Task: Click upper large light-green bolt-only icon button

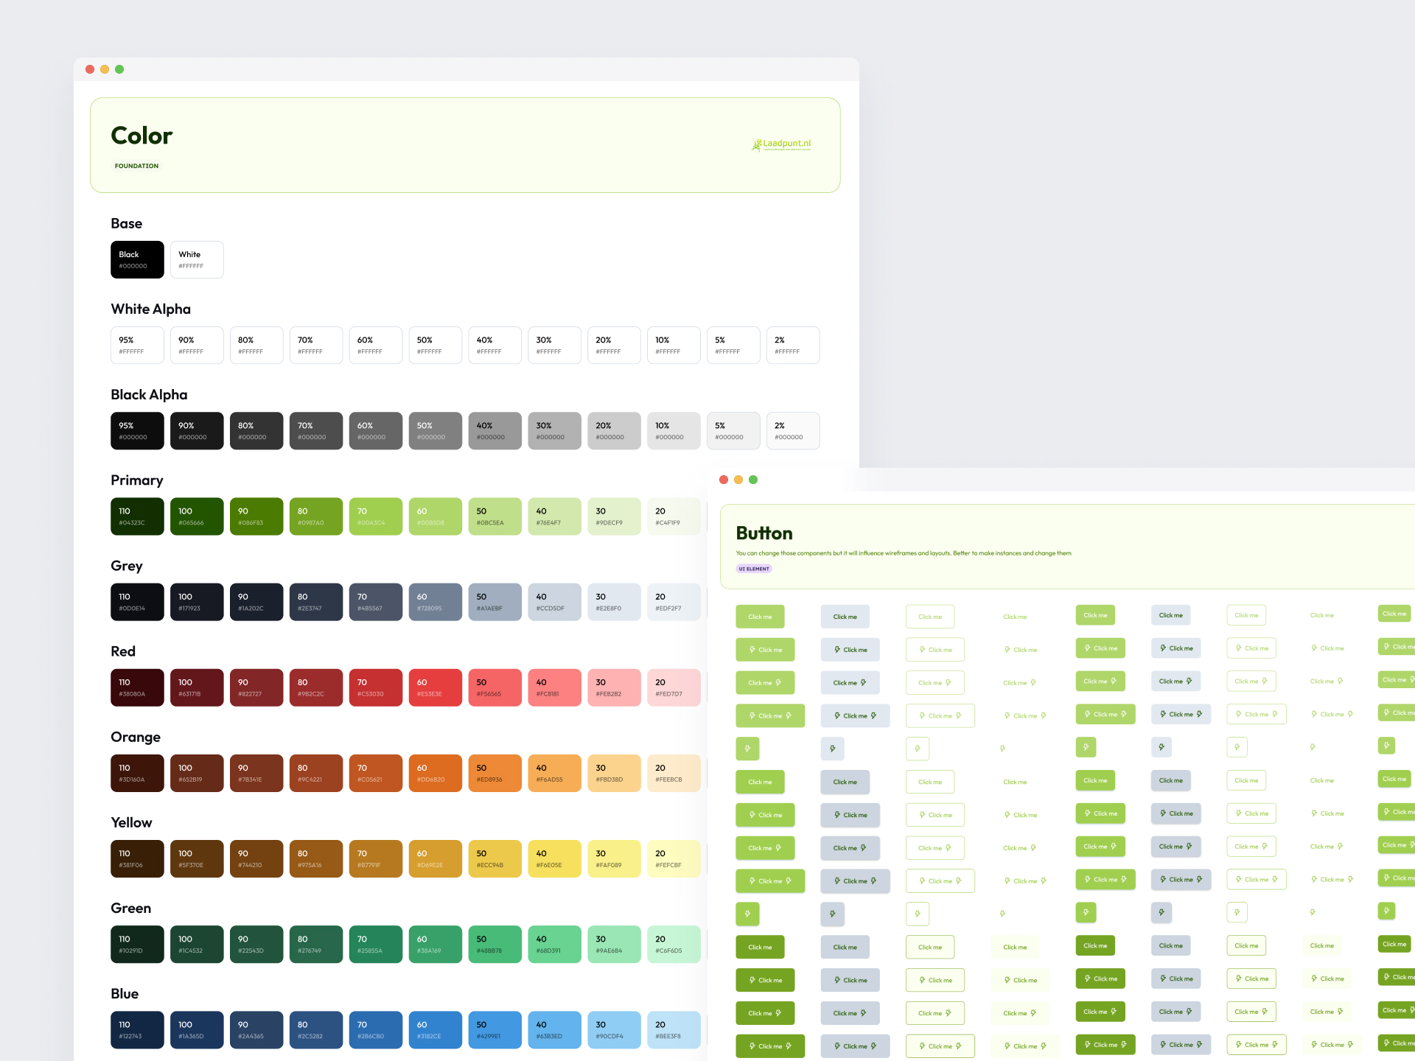Action: (x=747, y=749)
